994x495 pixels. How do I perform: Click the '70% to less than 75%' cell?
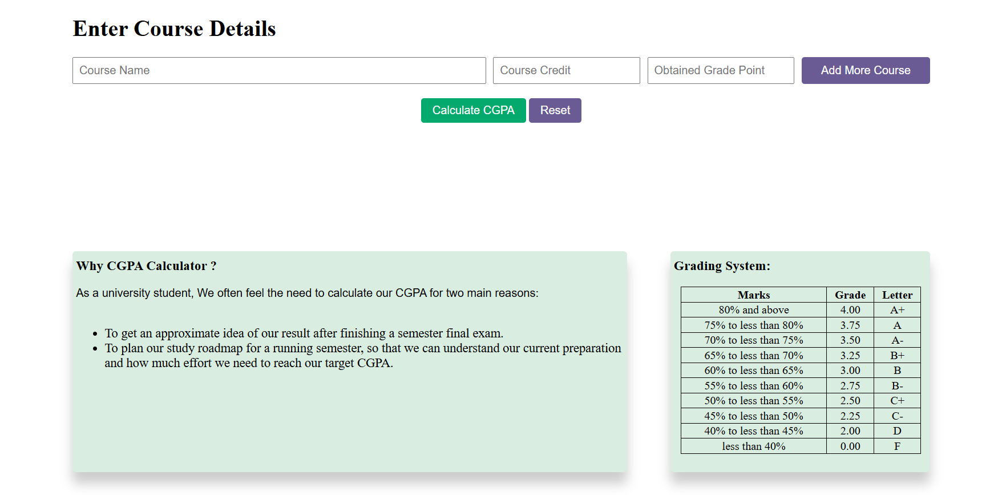[x=754, y=340]
